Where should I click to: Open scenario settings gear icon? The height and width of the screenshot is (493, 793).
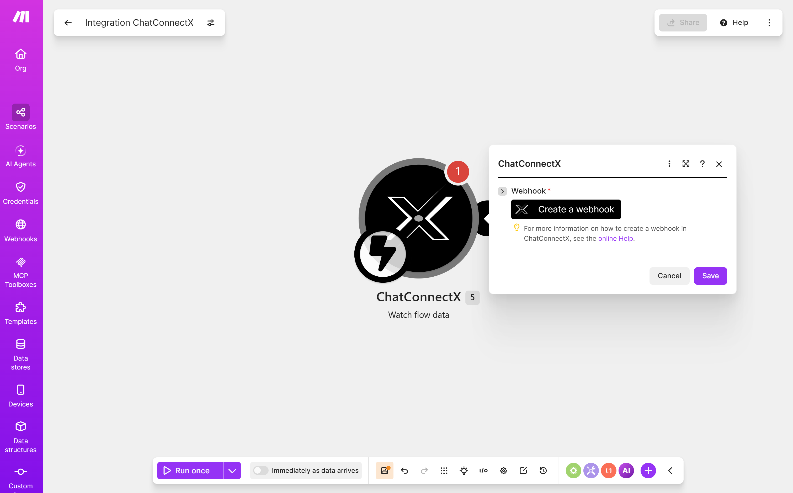click(x=503, y=470)
